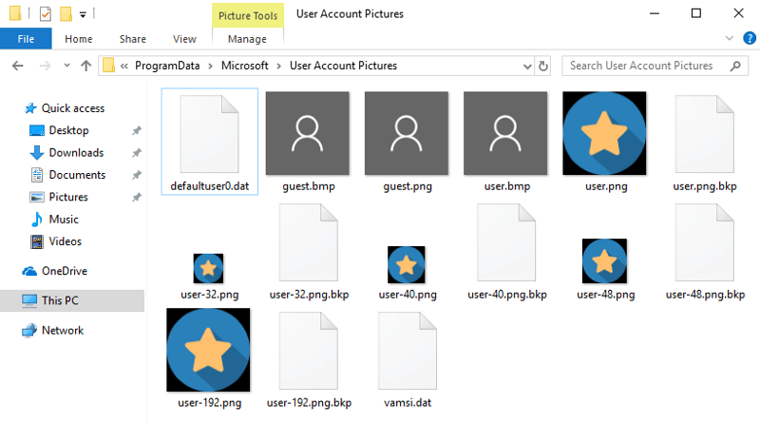Click User Account Pictures breadcrumb

343,66
